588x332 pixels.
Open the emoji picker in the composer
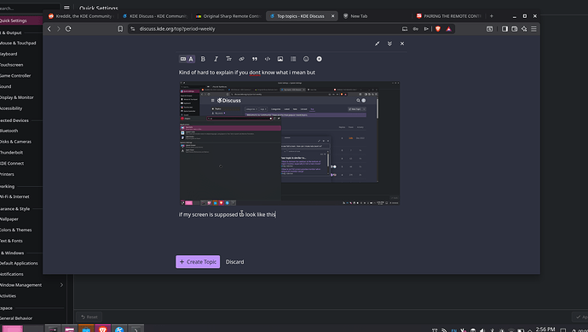[x=306, y=59]
